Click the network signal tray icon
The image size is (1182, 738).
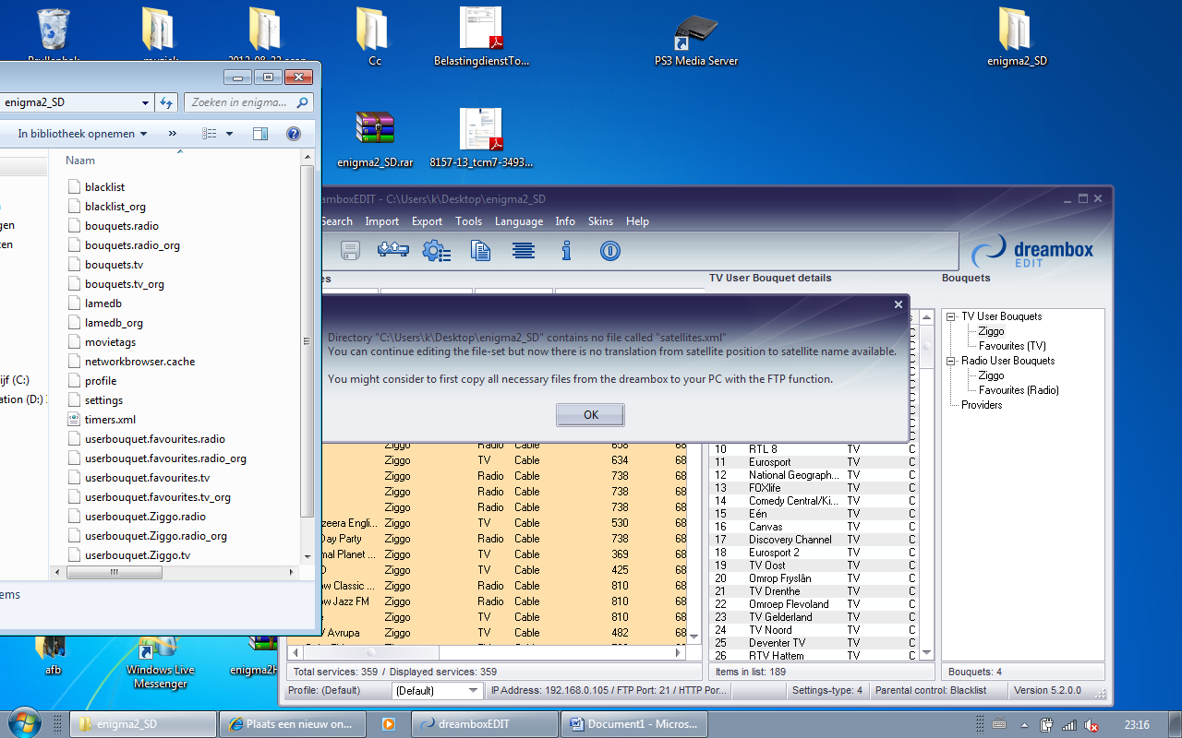(1069, 724)
